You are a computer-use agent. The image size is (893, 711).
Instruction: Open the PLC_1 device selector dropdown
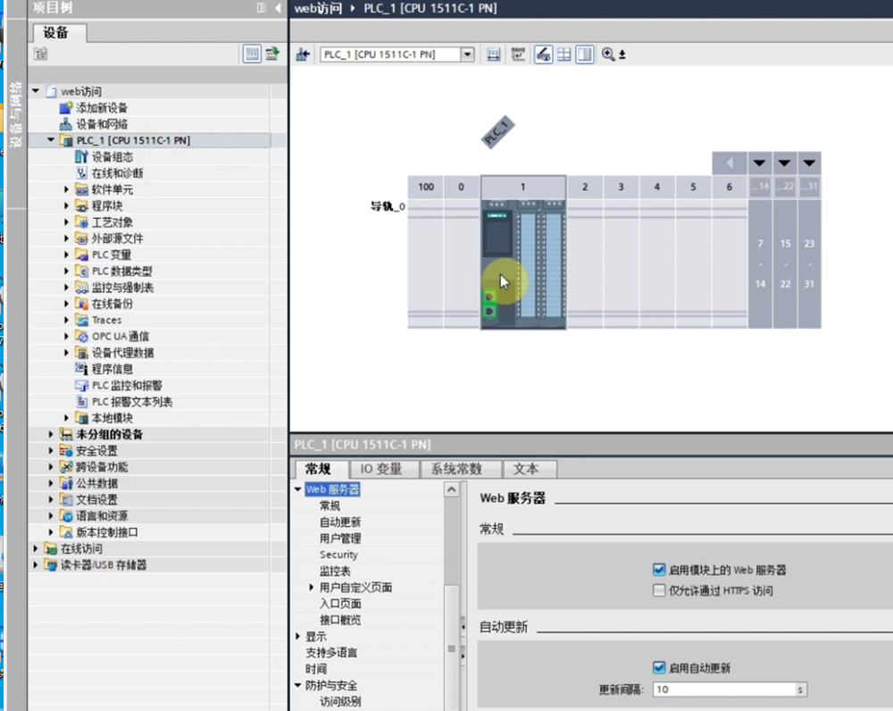pyautogui.click(x=467, y=54)
